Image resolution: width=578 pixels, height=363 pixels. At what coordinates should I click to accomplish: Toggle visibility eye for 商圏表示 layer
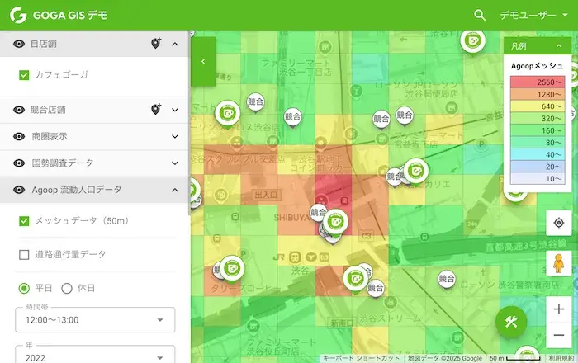click(x=19, y=136)
